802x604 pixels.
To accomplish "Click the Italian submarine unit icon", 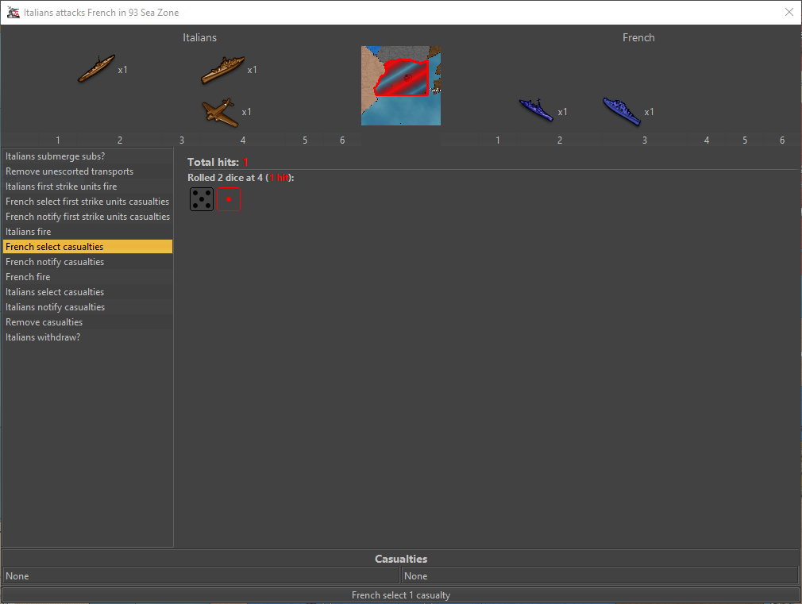I will pyautogui.click(x=96, y=68).
